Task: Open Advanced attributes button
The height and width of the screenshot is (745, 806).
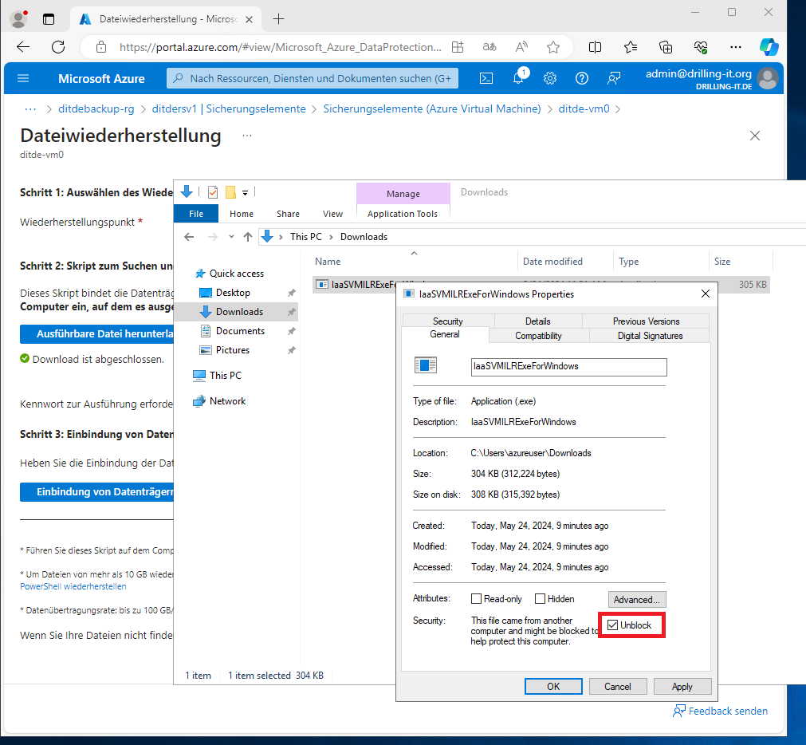Action: pos(637,600)
